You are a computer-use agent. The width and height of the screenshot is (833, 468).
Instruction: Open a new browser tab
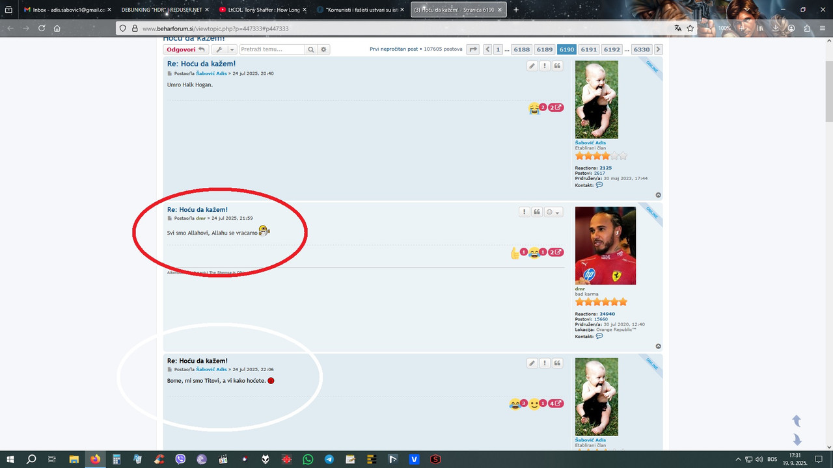click(516, 10)
